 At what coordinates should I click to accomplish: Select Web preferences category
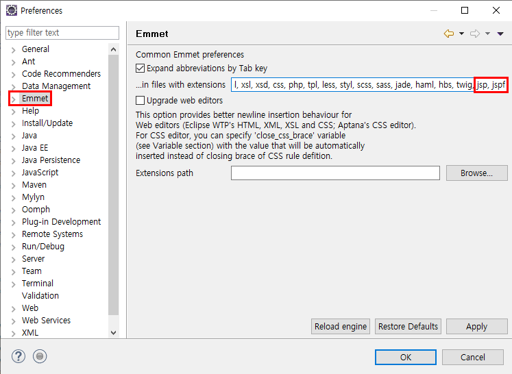[30, 308]
